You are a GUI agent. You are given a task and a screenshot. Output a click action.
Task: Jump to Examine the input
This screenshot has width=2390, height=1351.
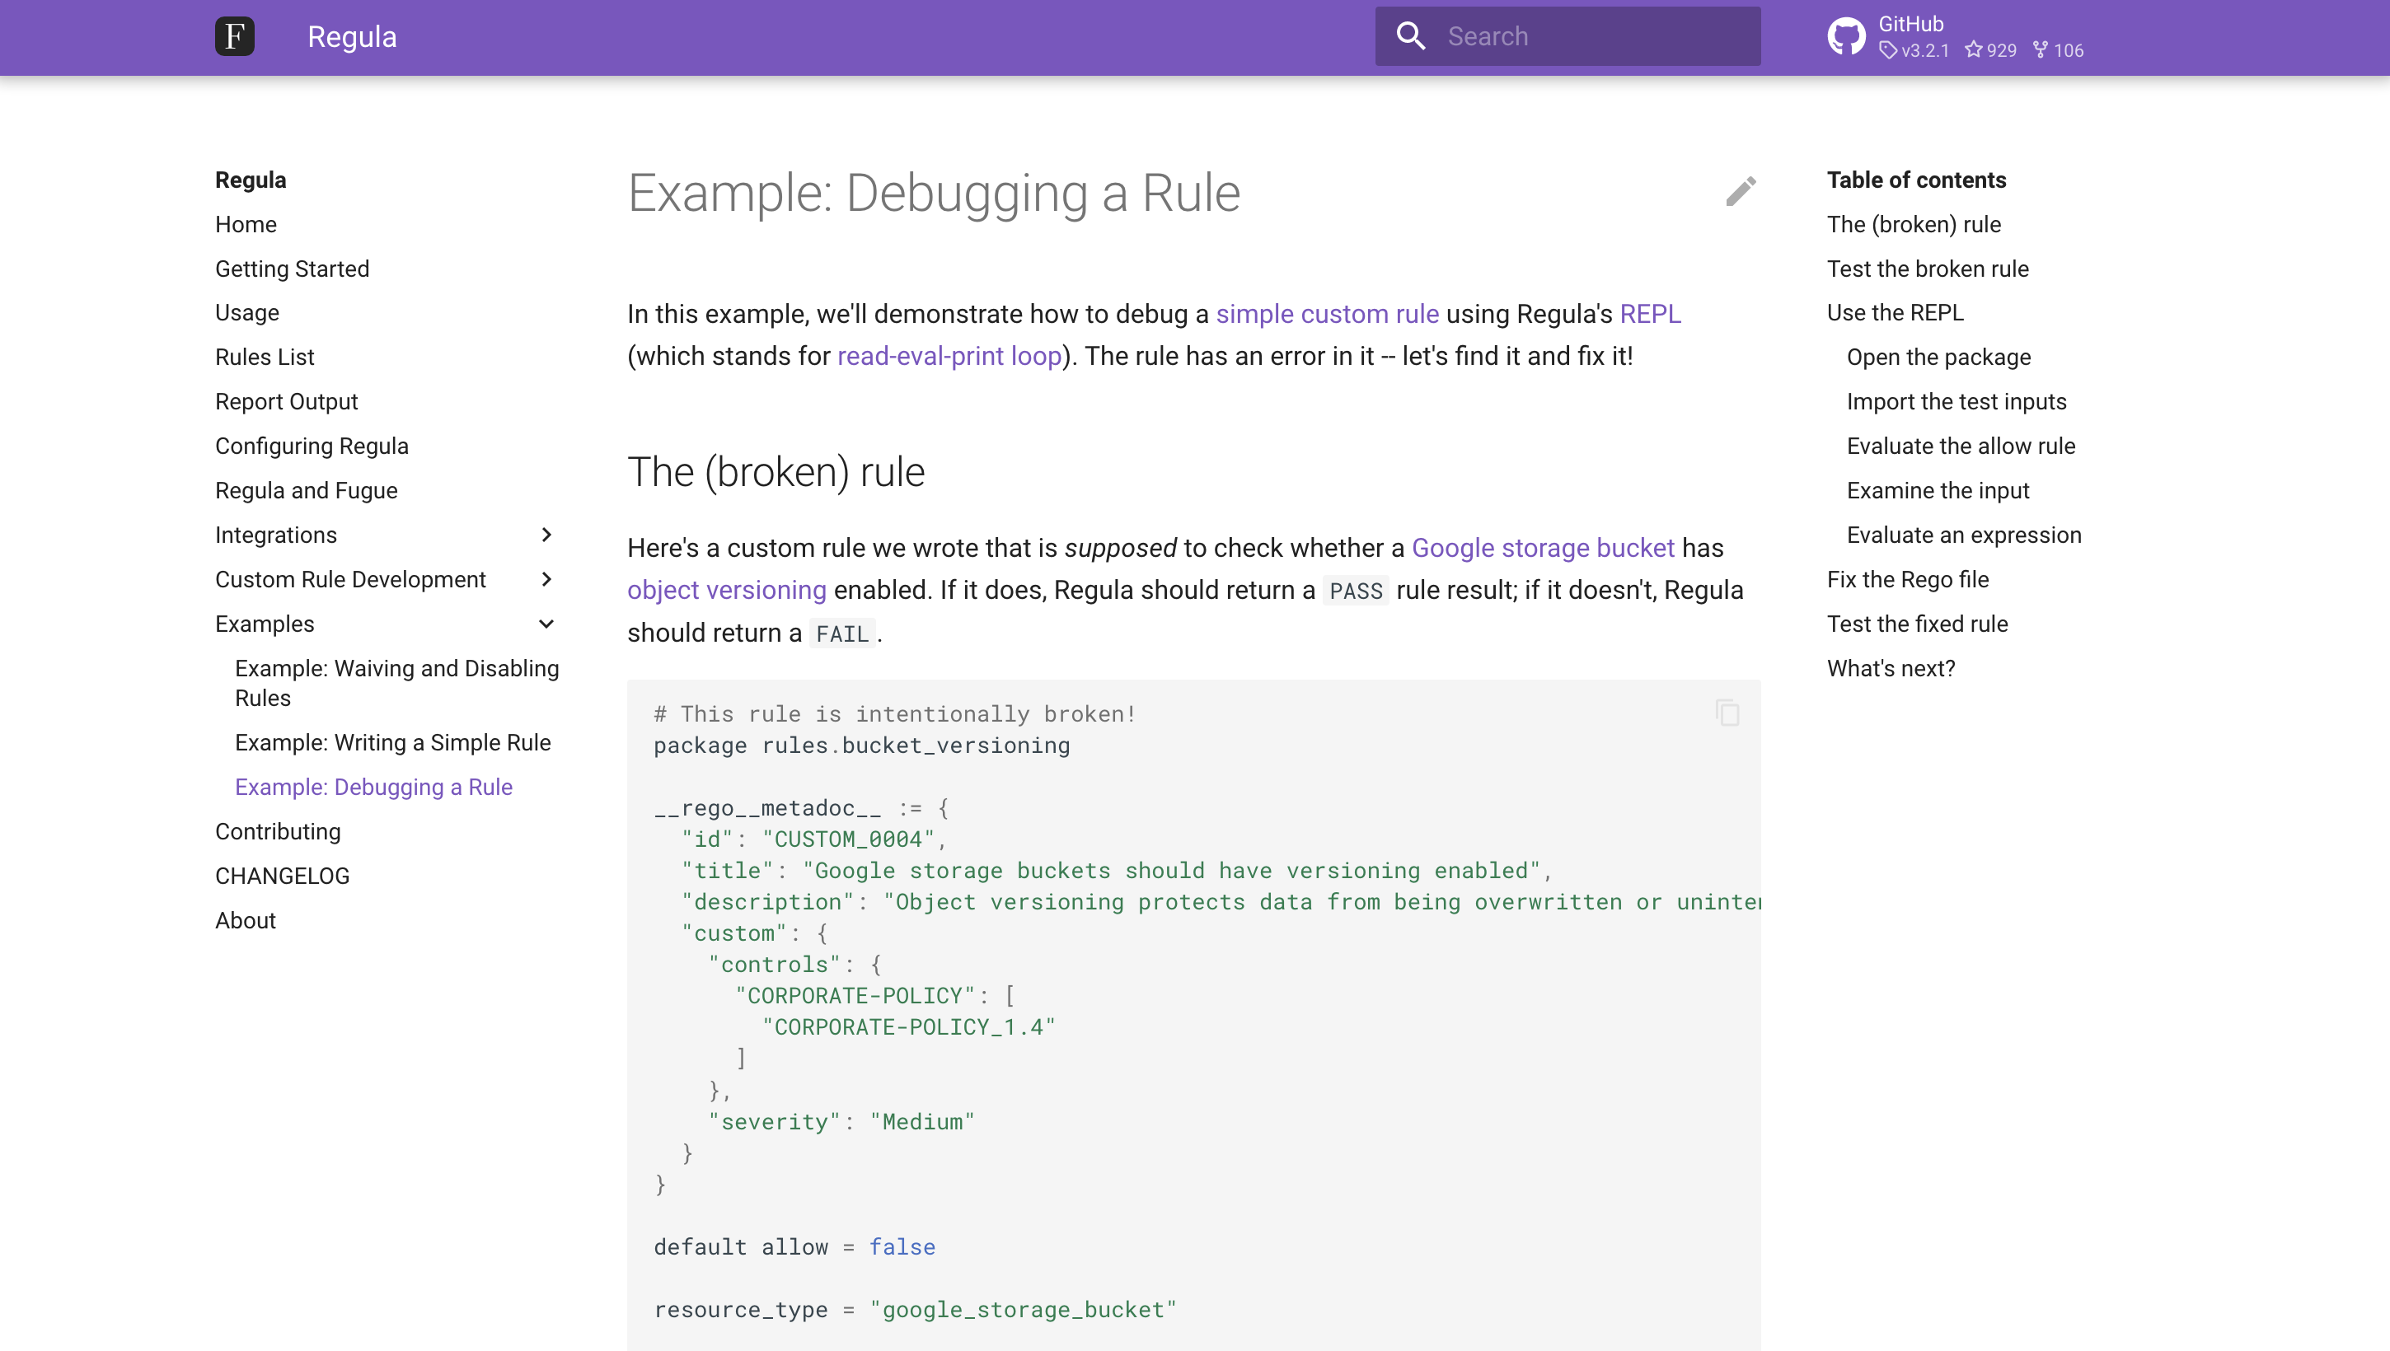pyautogui.click(x=1938, y=491)
